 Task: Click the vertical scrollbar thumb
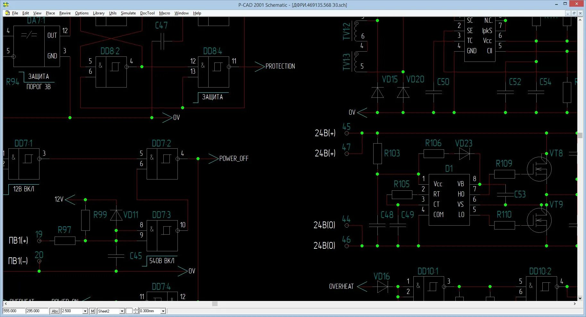pos(580,135)
